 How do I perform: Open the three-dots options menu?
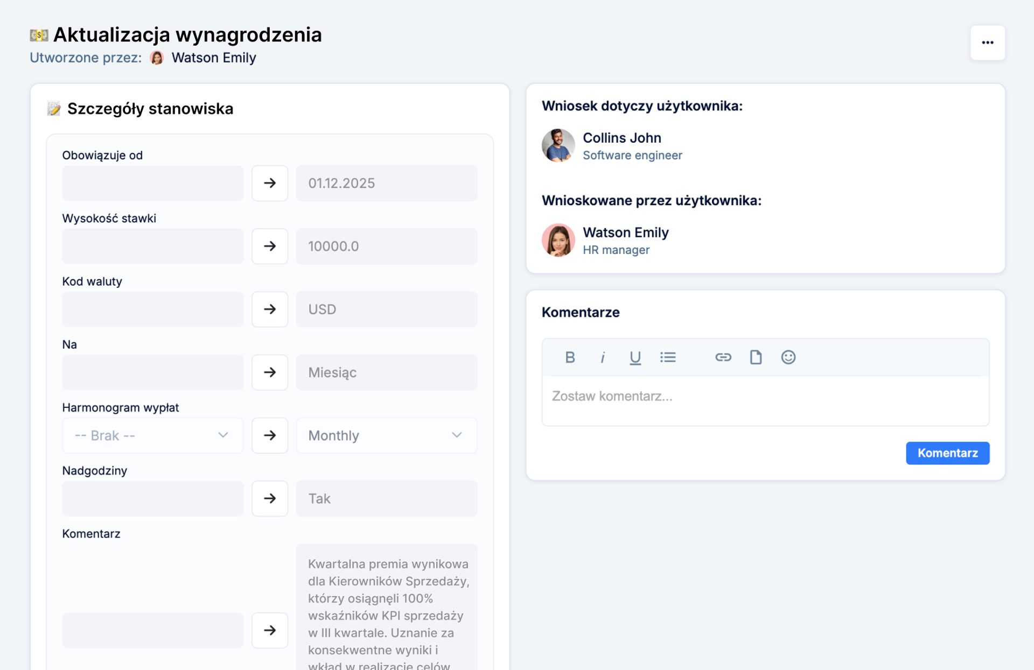pyautogui.click(x=987, y=43)
